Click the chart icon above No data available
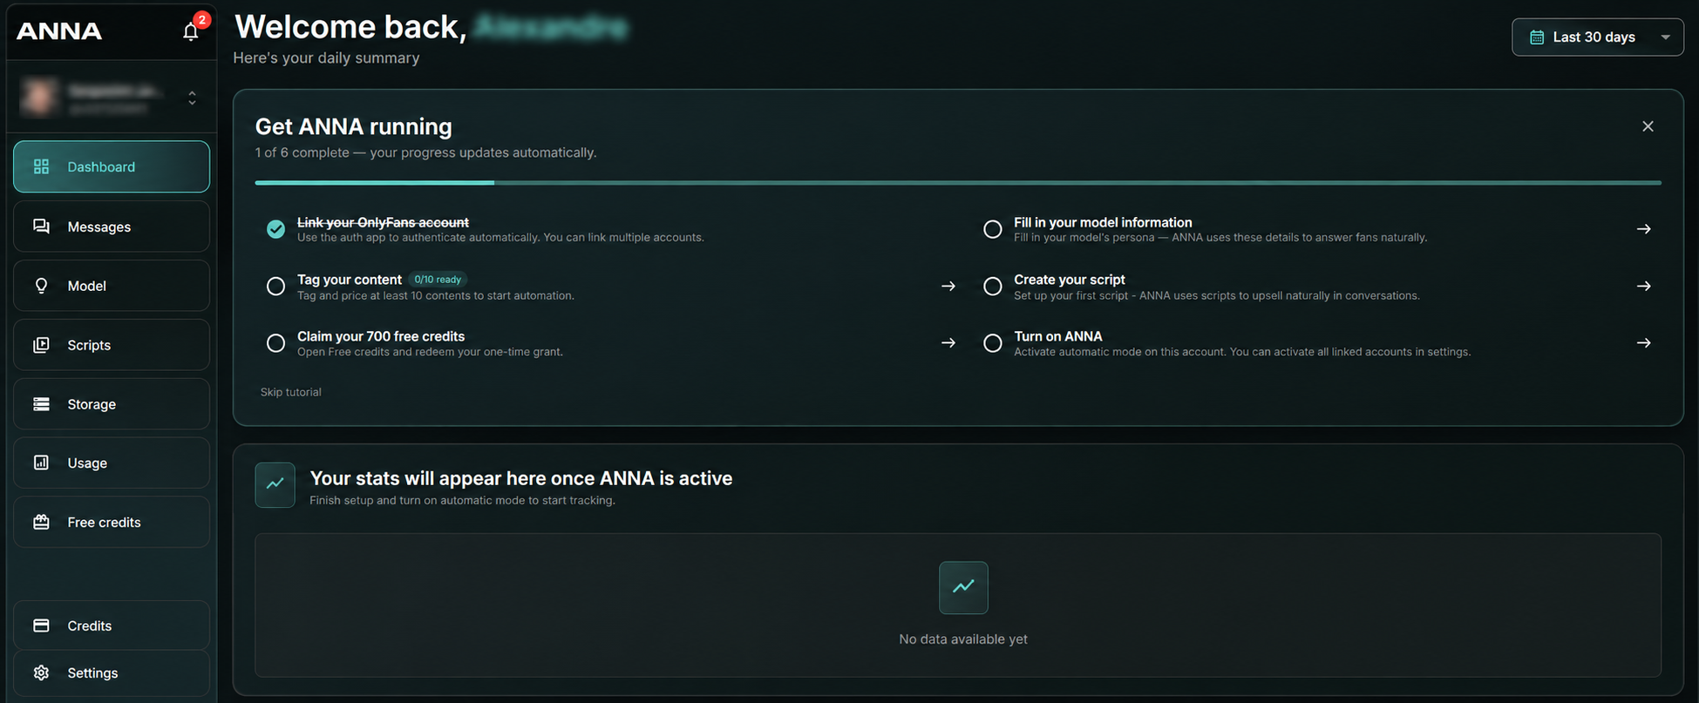This screenshot has height=703, width=1699. point(963,587)
